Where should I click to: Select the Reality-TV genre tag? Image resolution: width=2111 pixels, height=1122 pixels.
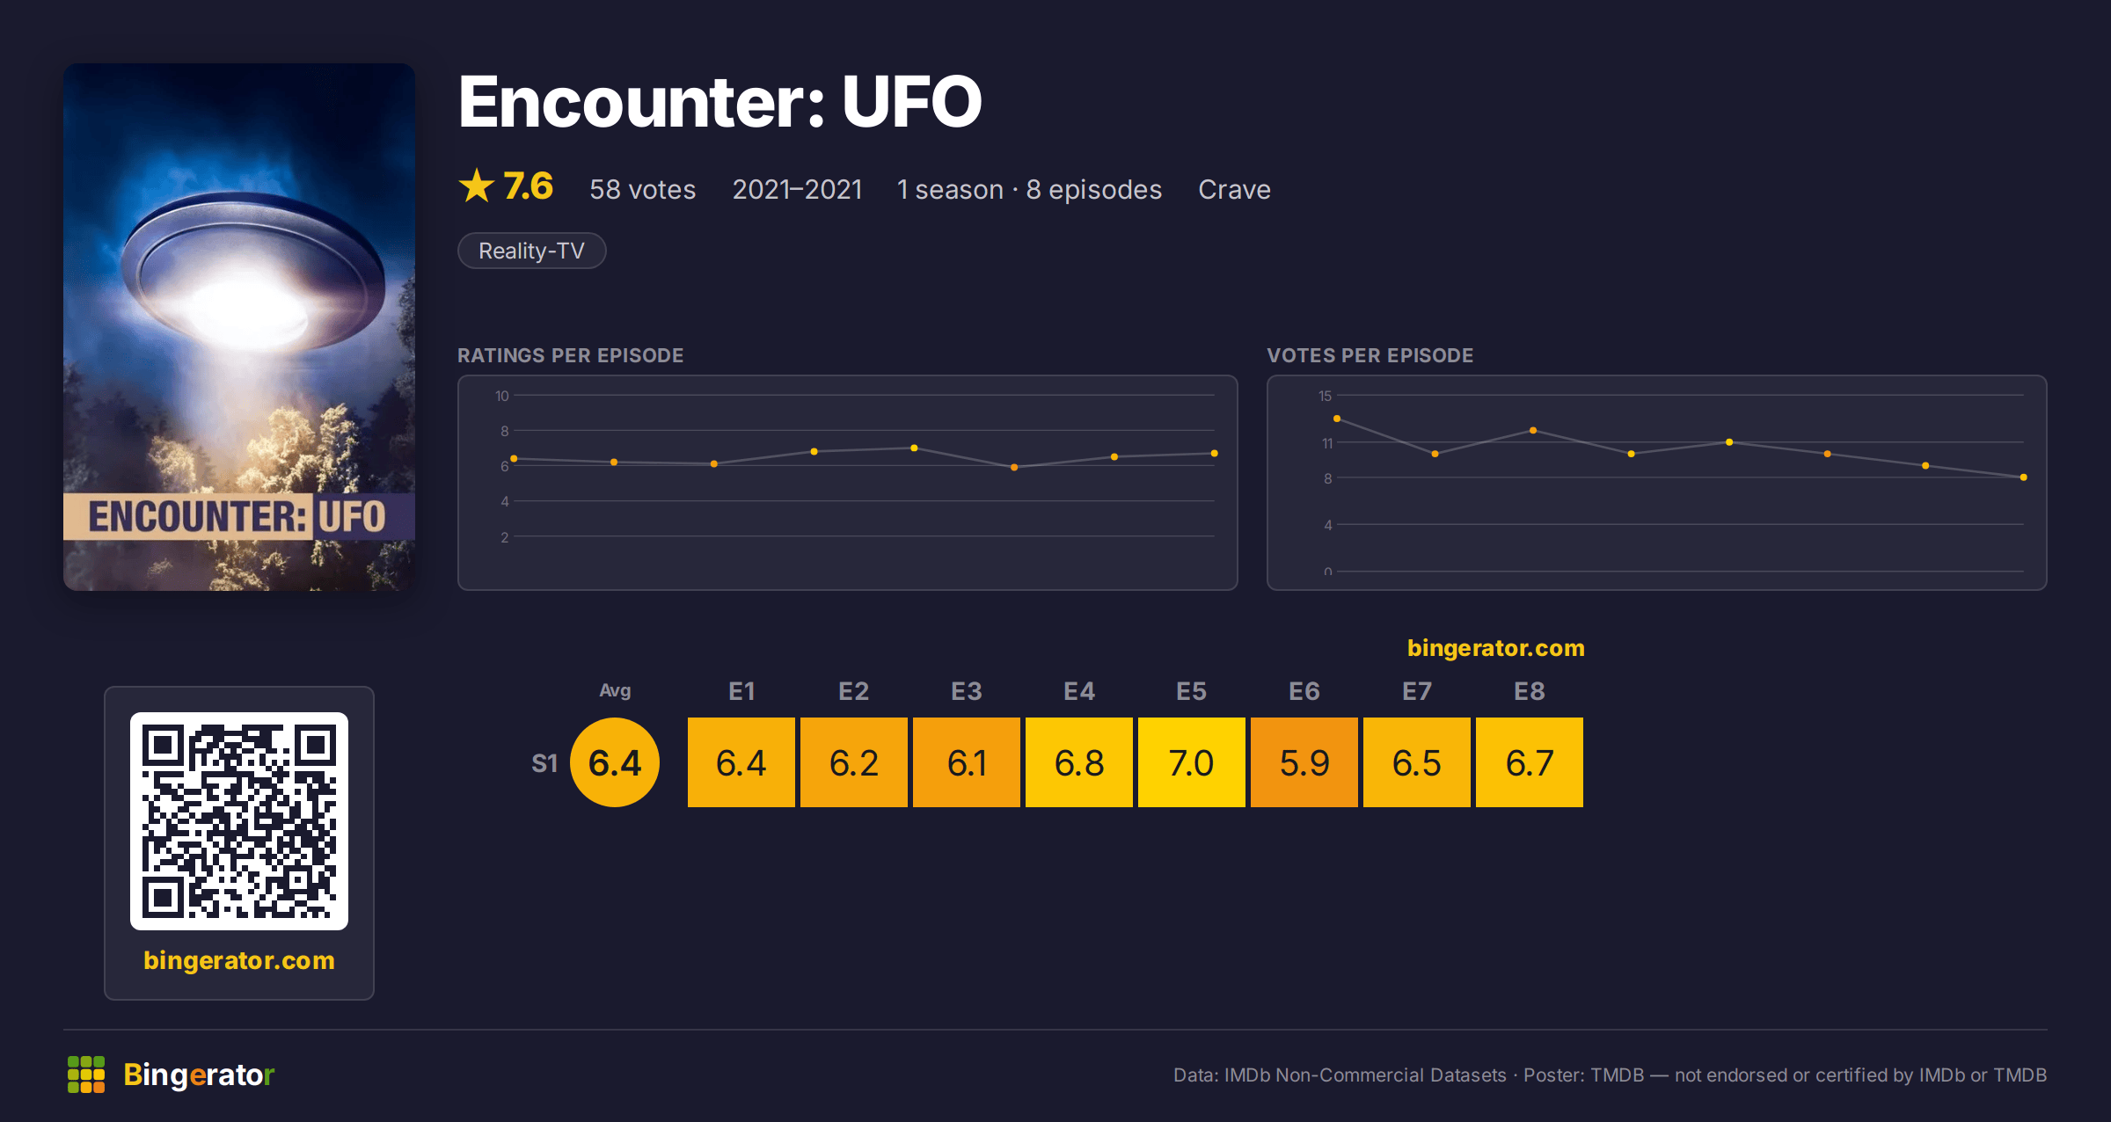(x=531, y=251)
